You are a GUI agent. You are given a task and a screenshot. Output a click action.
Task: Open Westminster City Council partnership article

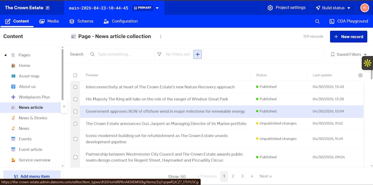[164, 157]
